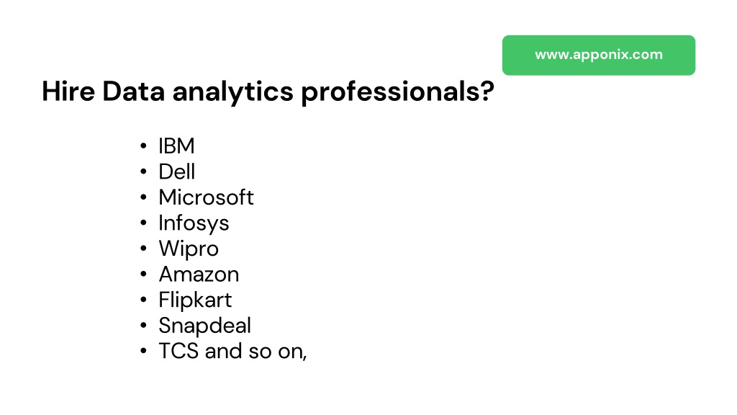Click the Flipkart list item
Screen dimensions: 737x415
pyautogui.click(x=195, y=300)
